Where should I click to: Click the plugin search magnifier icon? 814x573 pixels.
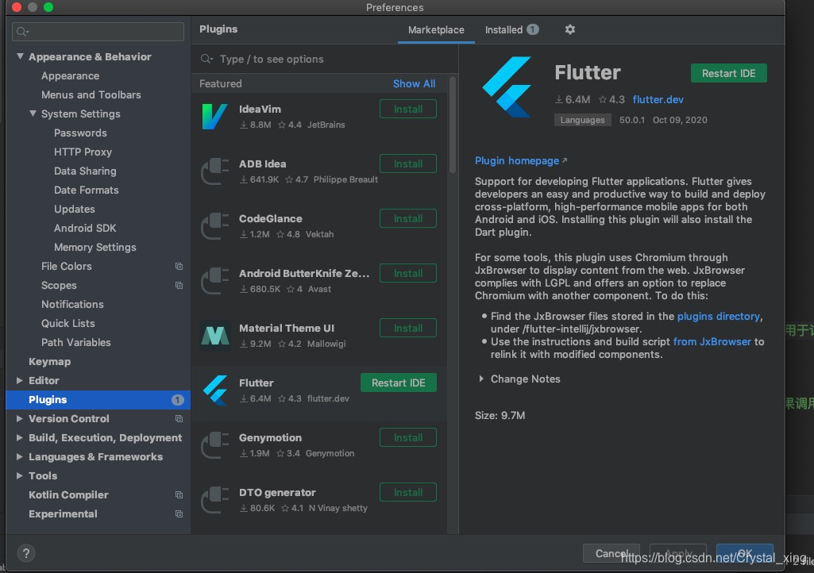point(206,60)
